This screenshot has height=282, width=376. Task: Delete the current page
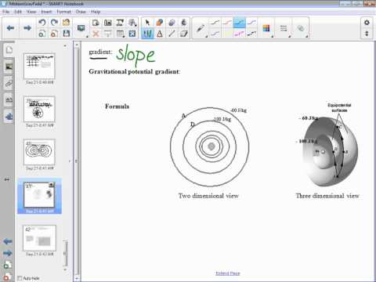coord(54,34)
